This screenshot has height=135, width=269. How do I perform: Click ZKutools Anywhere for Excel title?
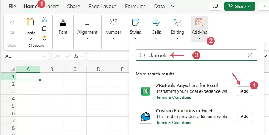tap(187, 85)
